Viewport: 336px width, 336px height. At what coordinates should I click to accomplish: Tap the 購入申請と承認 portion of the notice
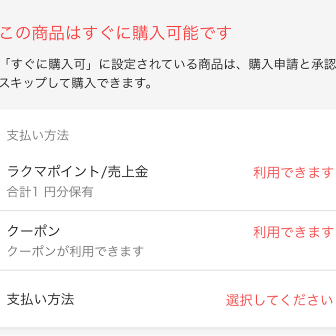click(292, 64)
